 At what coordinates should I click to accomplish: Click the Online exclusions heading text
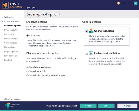[104, 31]
